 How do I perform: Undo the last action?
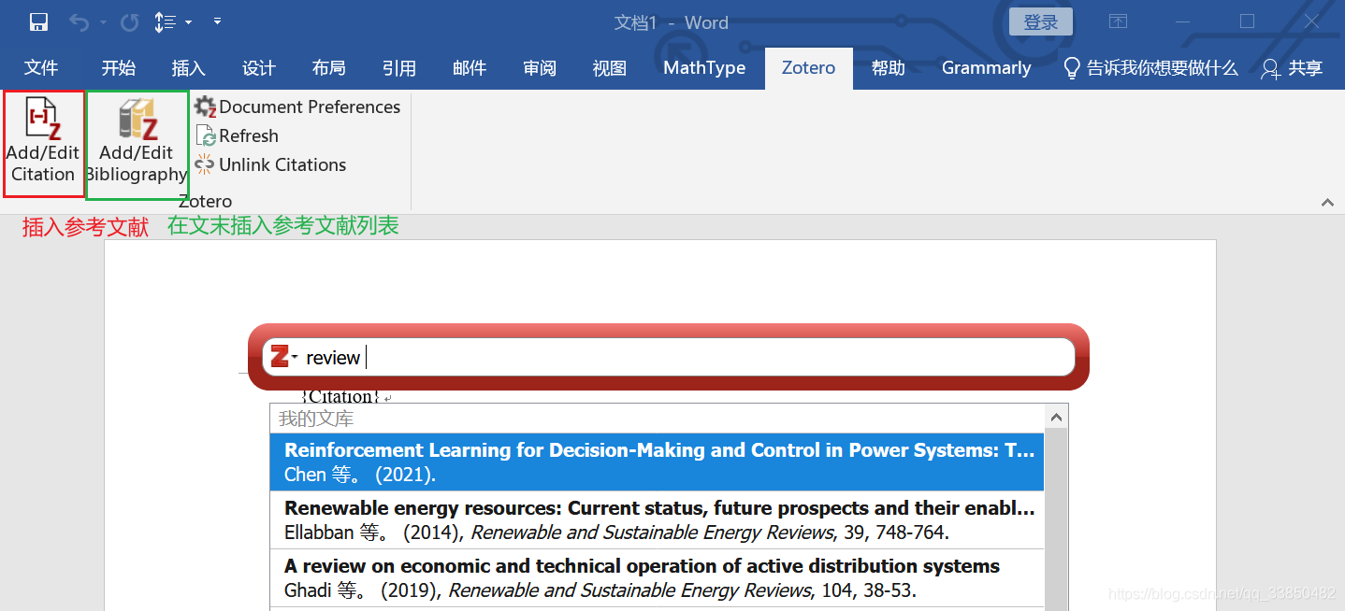pos(80,22)
